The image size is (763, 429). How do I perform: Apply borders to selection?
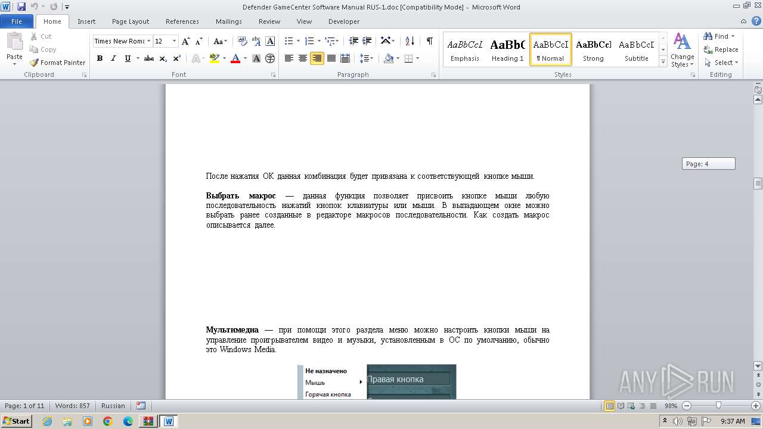[x=408, y=58]
